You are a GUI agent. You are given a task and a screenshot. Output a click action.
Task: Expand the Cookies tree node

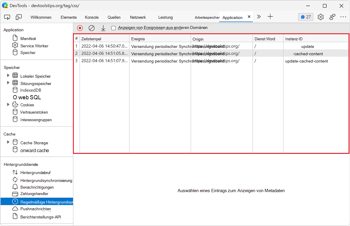(8, 104)
